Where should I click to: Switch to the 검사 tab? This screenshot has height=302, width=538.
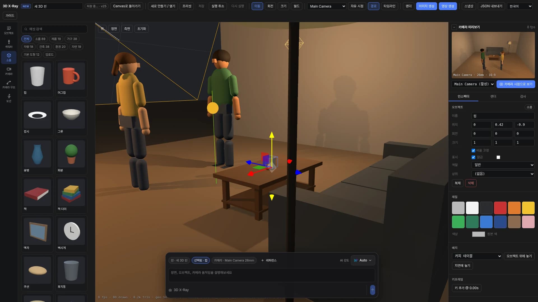[x=523, y=96]
